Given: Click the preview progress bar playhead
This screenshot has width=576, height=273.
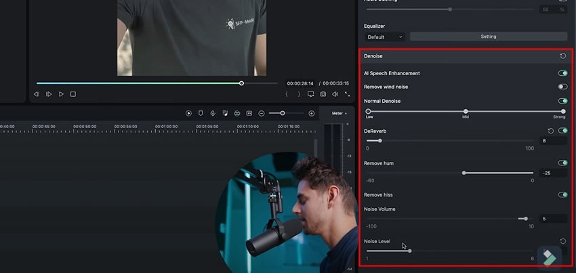Looking at the screenshot, I should (x=241, y=83).
